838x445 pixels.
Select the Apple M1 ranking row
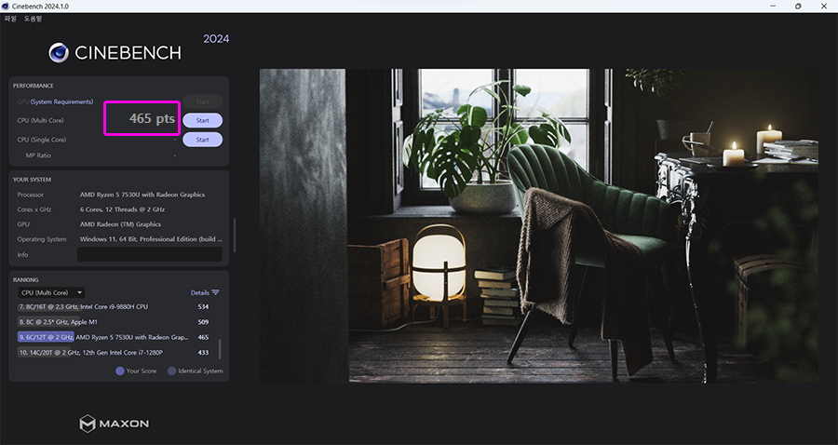(114, 322)
